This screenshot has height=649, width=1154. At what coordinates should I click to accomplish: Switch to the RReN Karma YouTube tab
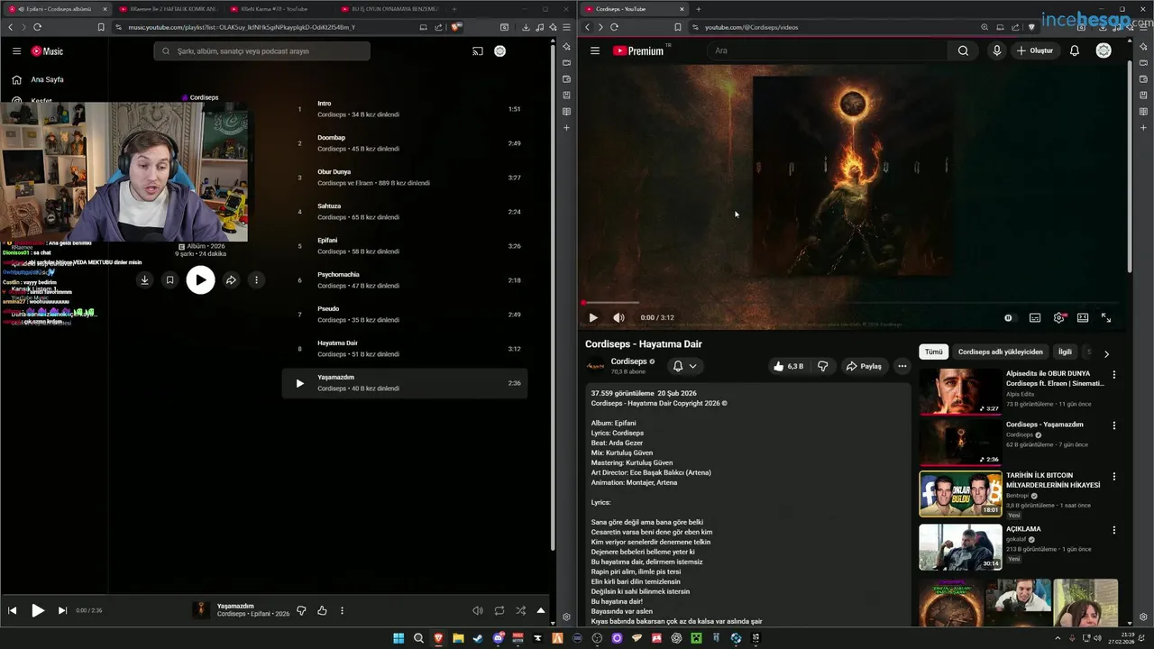click(278, 9)
